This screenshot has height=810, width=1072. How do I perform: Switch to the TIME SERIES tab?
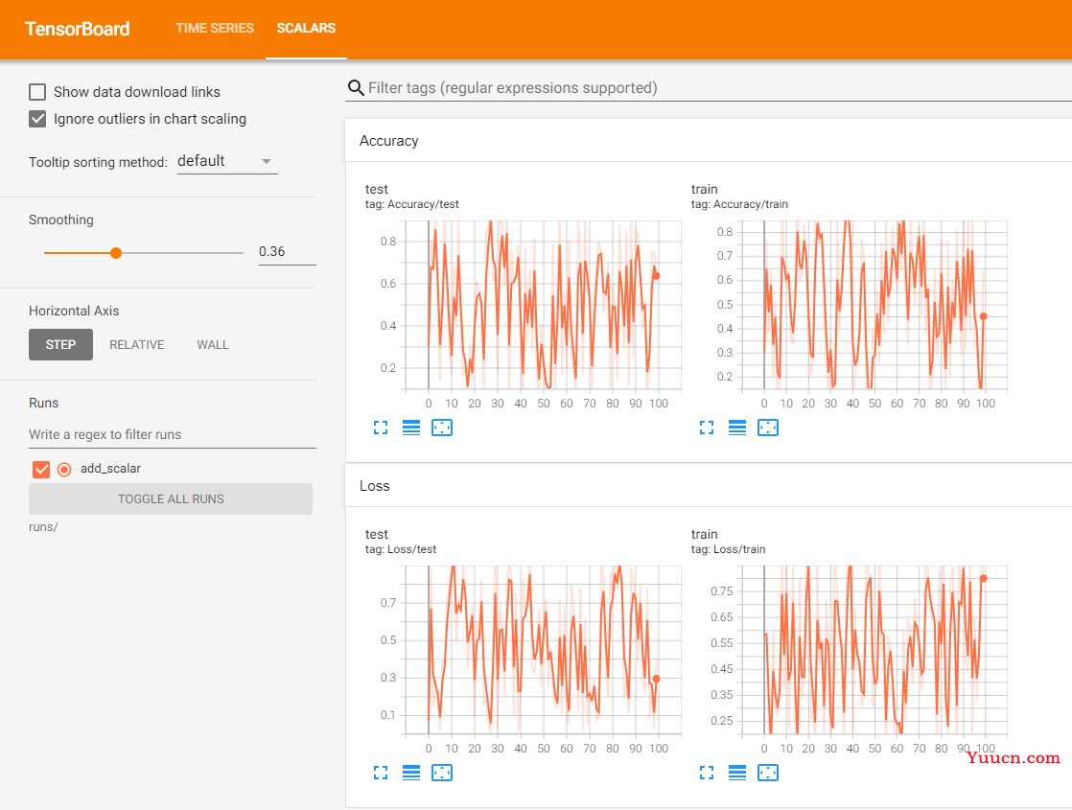[x=215, y=28]
